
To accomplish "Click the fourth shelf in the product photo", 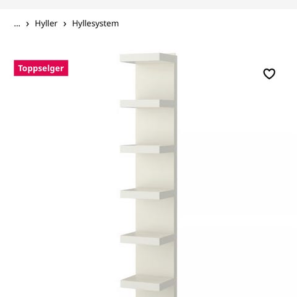I will (x=147, y=194).
